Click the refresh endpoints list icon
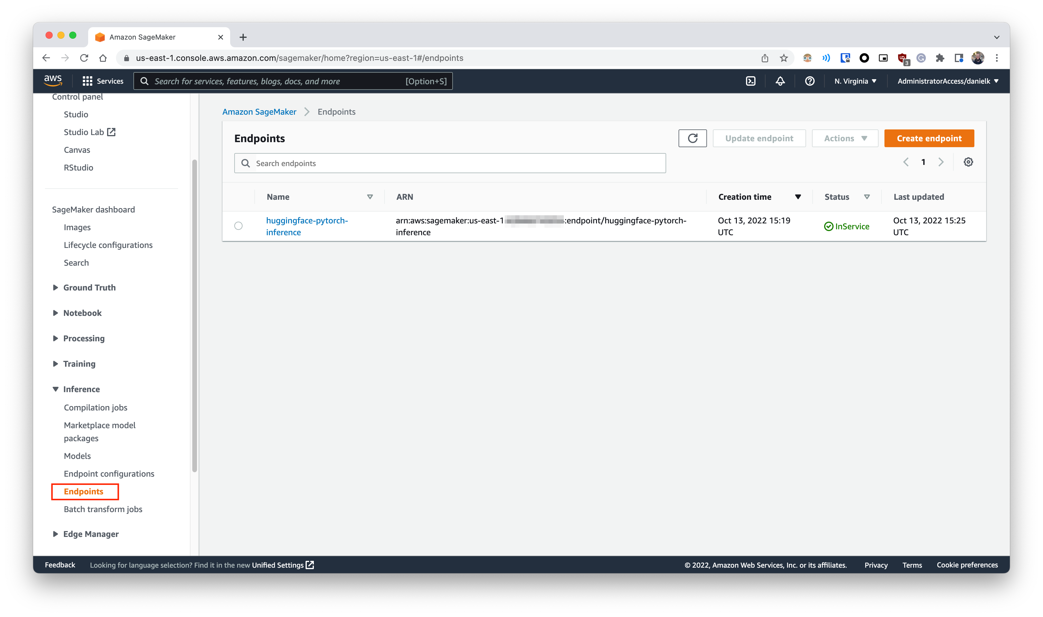The image size is (1043, 617). (x=692, y=138)
